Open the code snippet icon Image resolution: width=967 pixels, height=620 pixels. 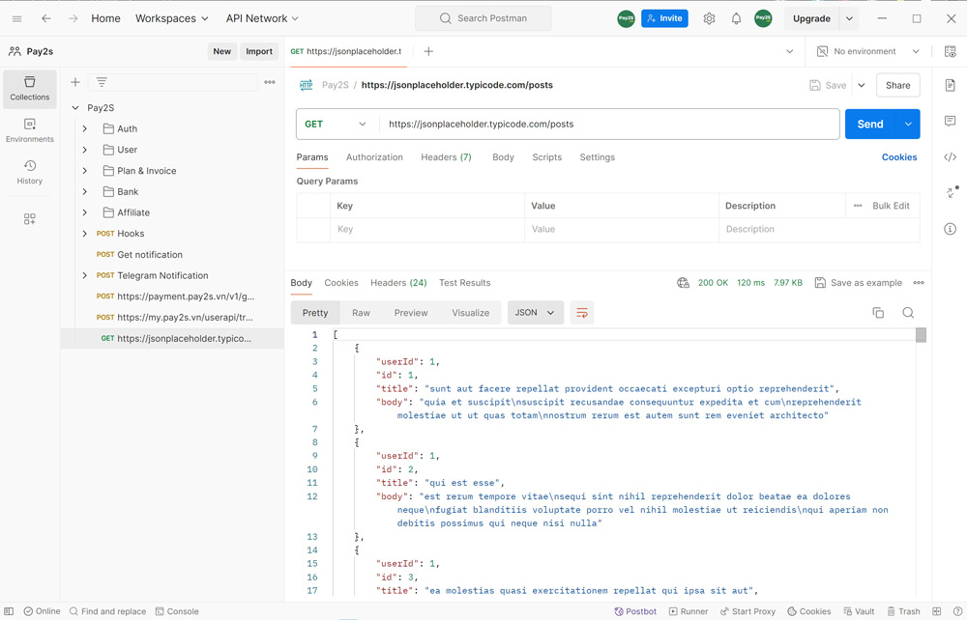click(x=951, y=157)
